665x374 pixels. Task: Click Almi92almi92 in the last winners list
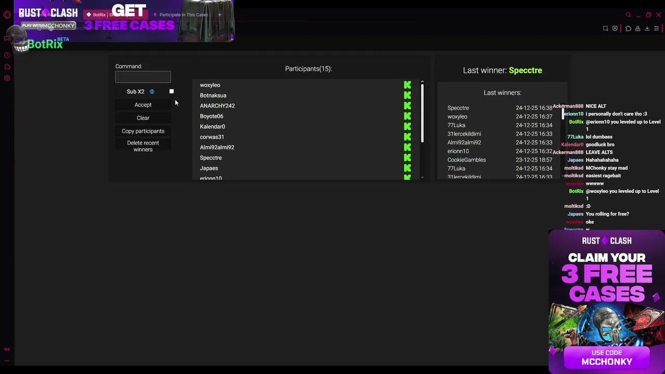pos(464,143)
